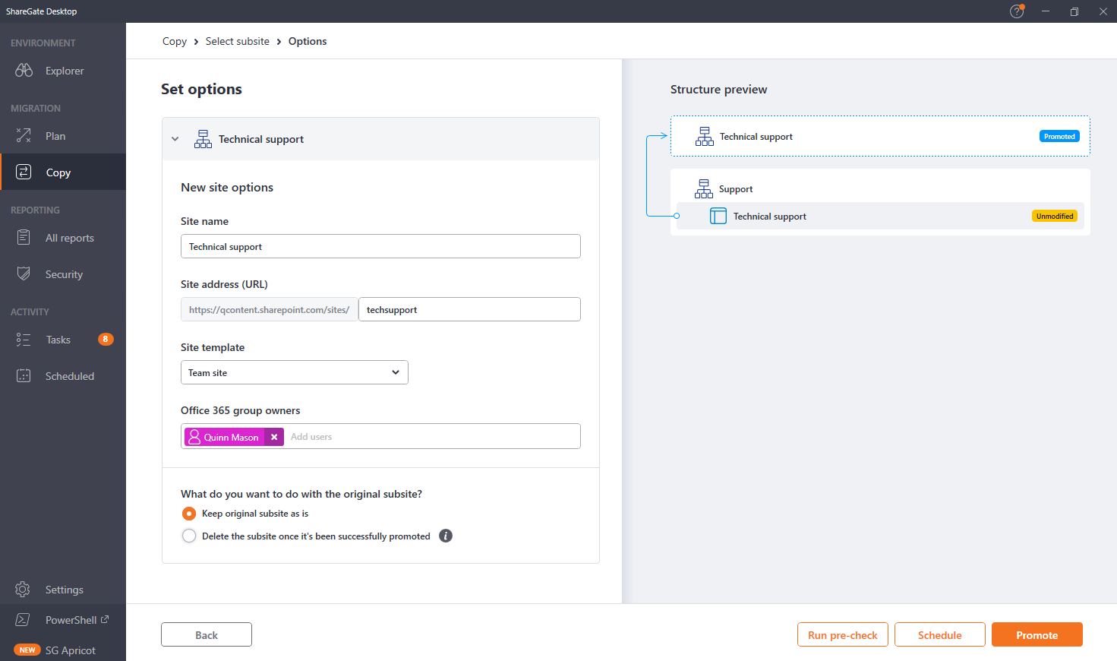
Task: Click the Technical support subsite page icon
Action: (x=718, y=217)
